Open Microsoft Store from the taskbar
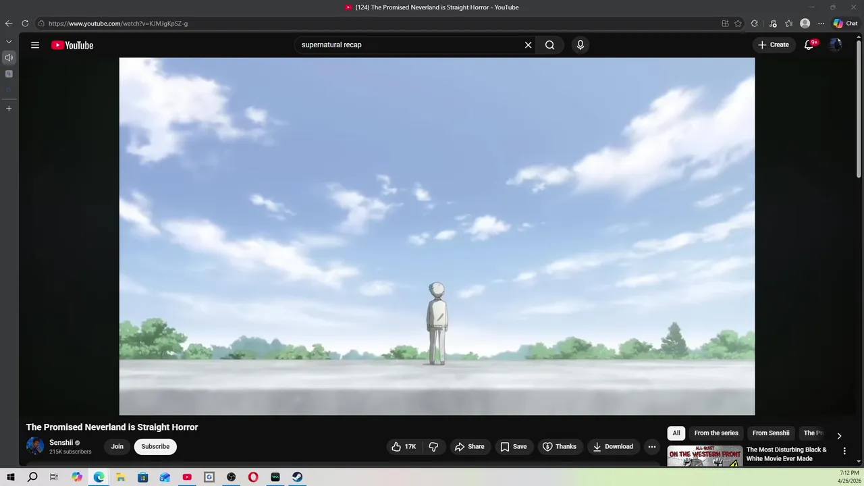The width and height of the screenshot is (864, 486). (142, 477)
